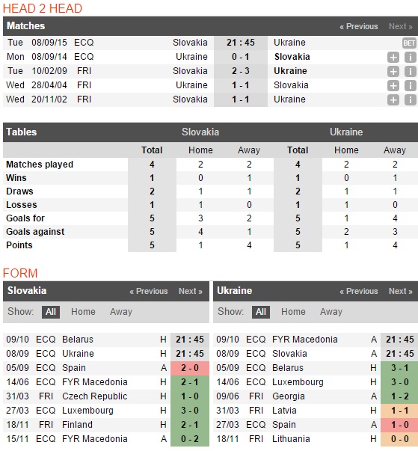Image resolution: width=418 pixels, height=451 pixels.
Task: Expand the 08/09/14 Ukraine–Slovakia match with plus icon
Action: [393, 57]
